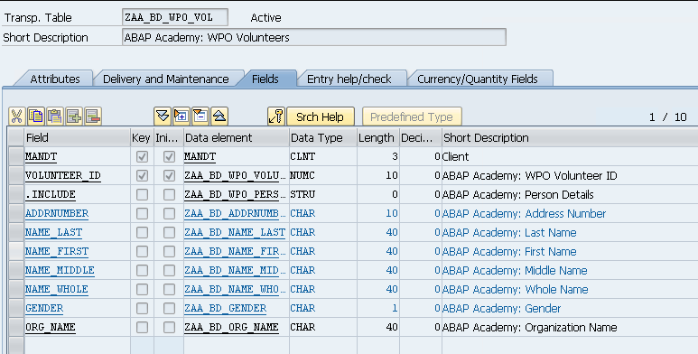Click the Short Description column header
Image resolution: width=698 pixels, height=354 pixels.
pyautogui.click(x=570, y=137)
